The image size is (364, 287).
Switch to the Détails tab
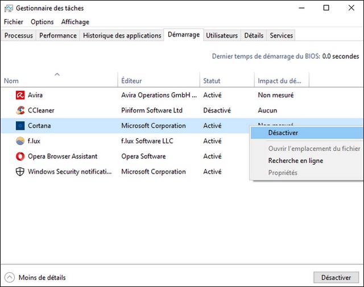point(254,35)
